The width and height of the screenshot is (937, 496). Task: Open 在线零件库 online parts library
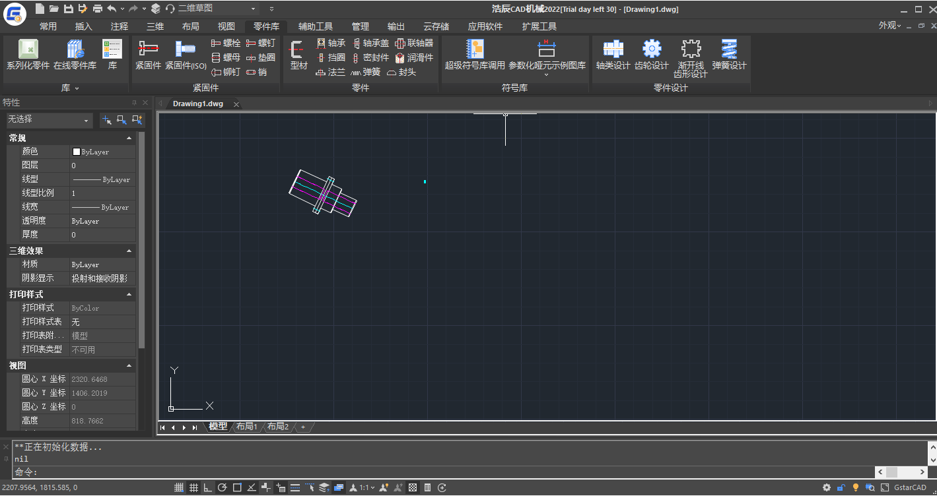click(x=75, y=55)
